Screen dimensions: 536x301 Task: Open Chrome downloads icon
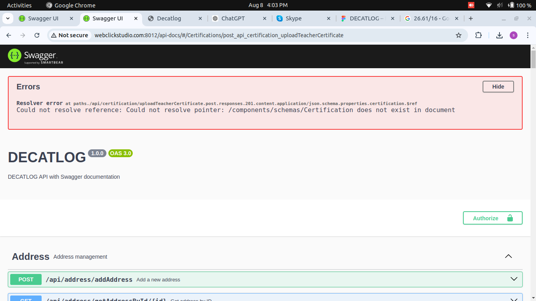(499, 35)
